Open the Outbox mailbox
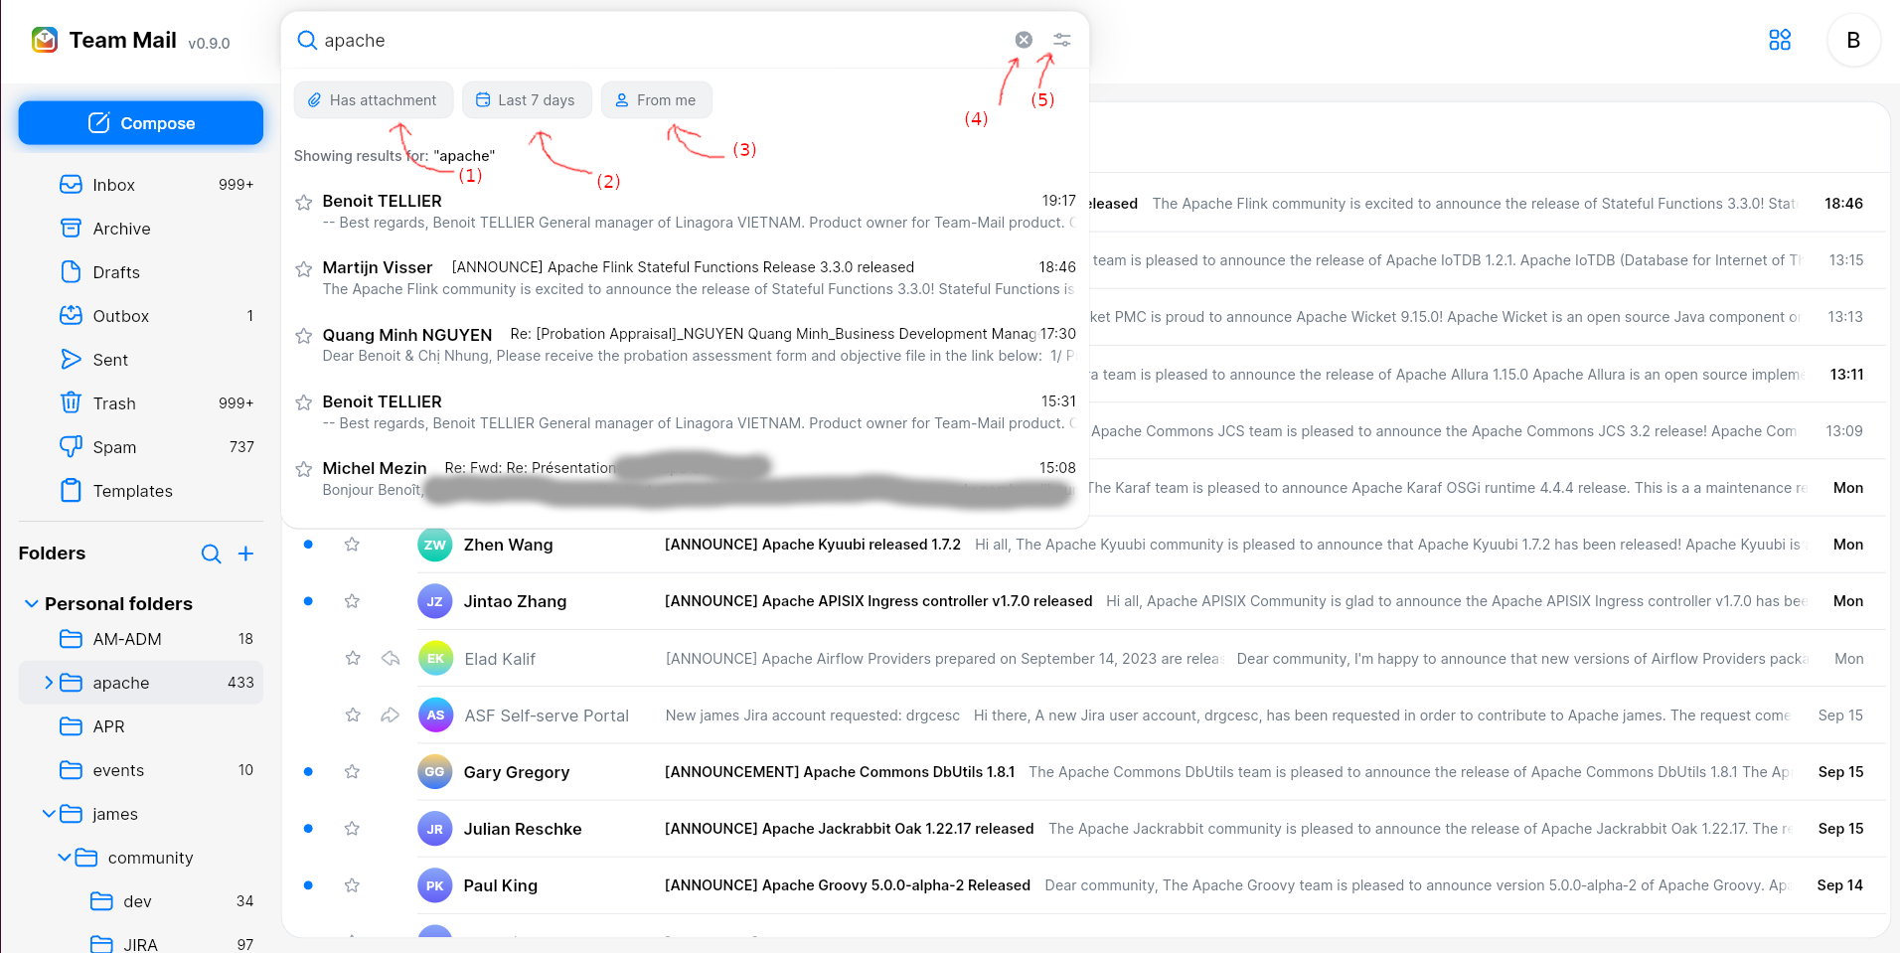 (141, 316)
